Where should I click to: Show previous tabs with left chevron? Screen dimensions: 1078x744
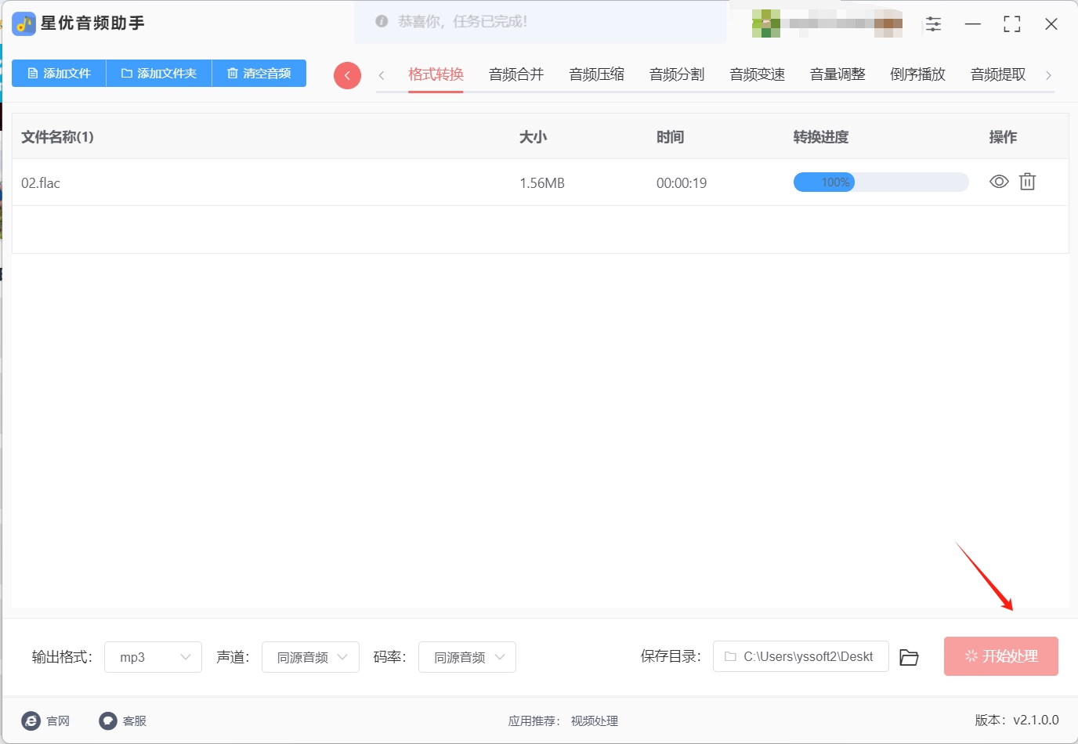tap(382, 75)
